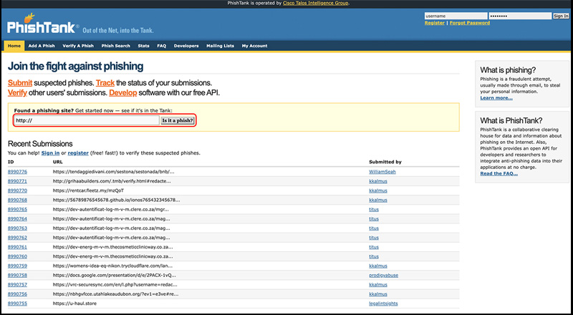
Task: Click the 'What is phishing?' heading
Action: coord(508,70)
